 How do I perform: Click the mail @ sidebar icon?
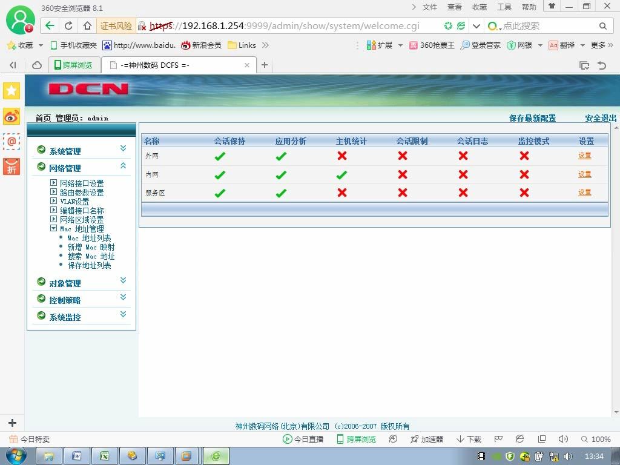[12, 141]
